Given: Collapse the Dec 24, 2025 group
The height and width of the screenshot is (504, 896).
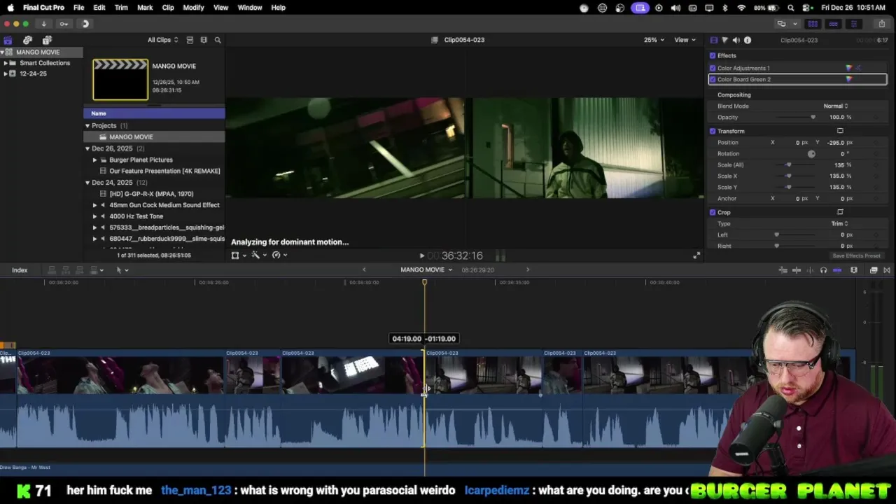Looking at the screenshot, I should click(x=87, y=182).
